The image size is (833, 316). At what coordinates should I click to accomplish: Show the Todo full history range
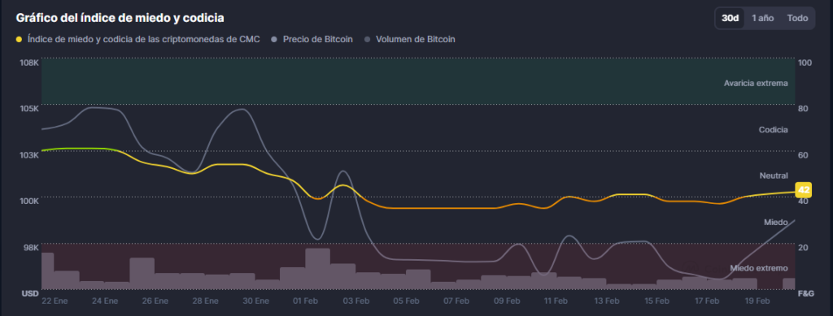(797, 18)
